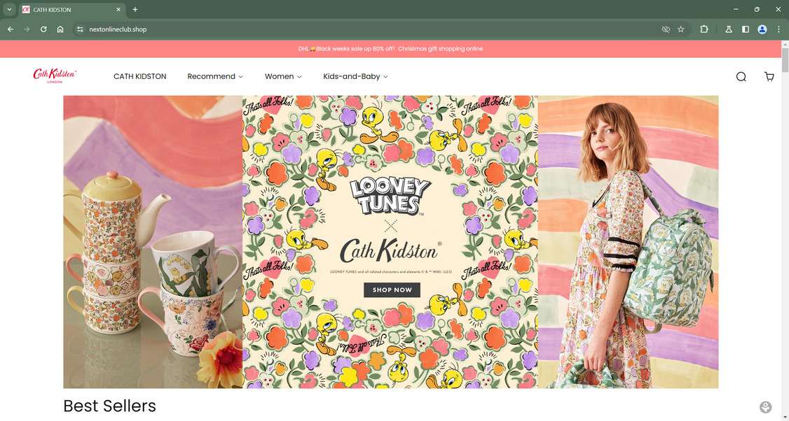Screen dimensions: 789x421
Task: Open a new browser tab
Action: (135, 9)
